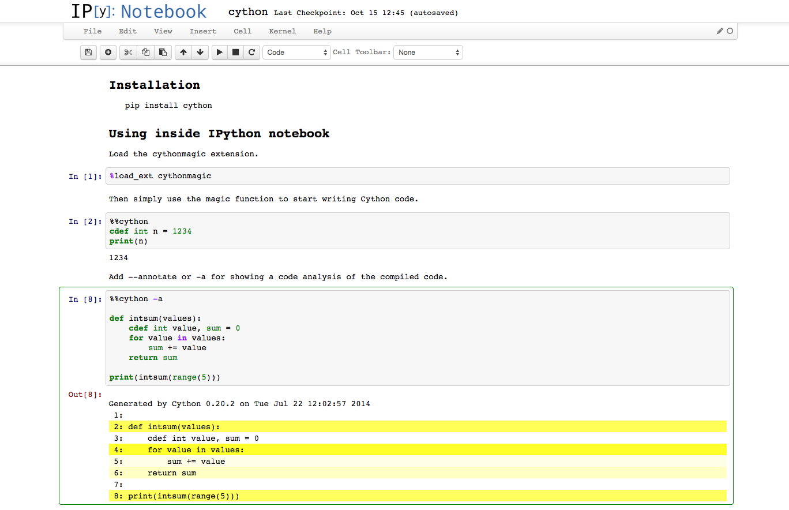
Task: Copy selected cell icon
Action: (146, 52)
